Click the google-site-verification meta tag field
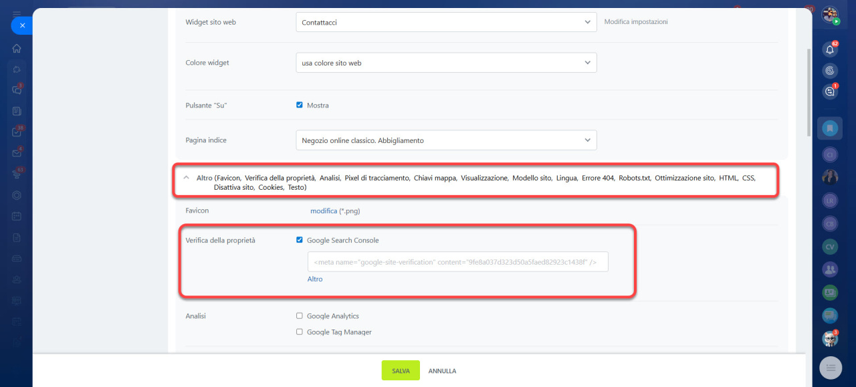856x387 pixels. point(457,262)
